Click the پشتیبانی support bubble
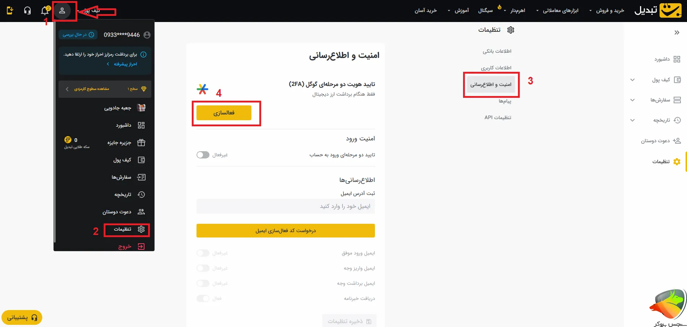The width and height of the screenshot is (687, 327). (22, 318)
